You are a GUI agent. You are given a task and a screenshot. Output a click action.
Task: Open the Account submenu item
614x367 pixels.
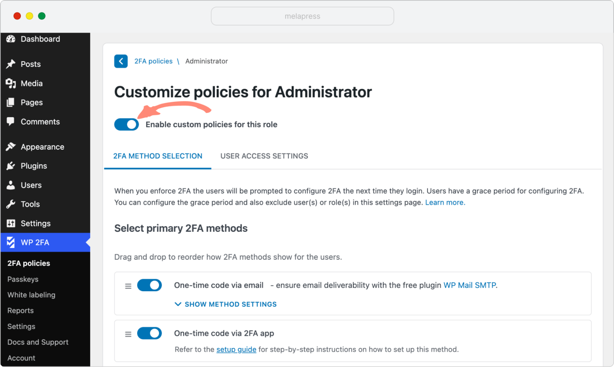(x=21, y=358)
